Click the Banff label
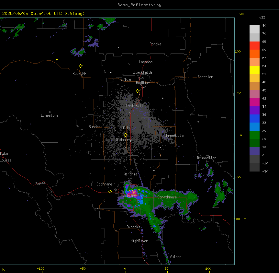Viewport: 279px width, 273px height. [x=40, y=184]
